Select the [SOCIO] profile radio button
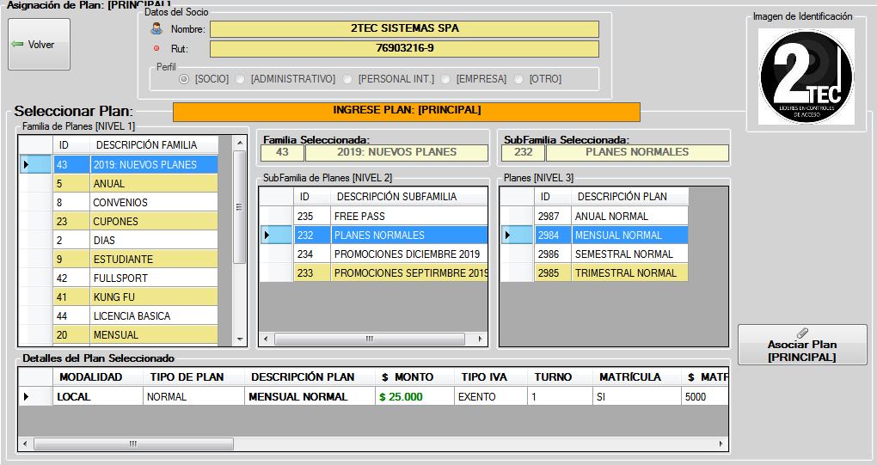This screenshot has height=465, width=877. point(184,79)
